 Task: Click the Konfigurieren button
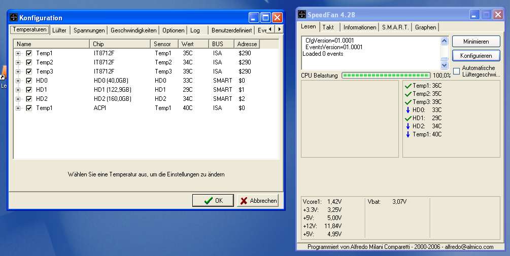pyautogui.click(x=476, y=56)
